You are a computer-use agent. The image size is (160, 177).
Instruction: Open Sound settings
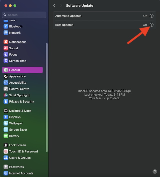pyautogui.click(x=13, y=48)
